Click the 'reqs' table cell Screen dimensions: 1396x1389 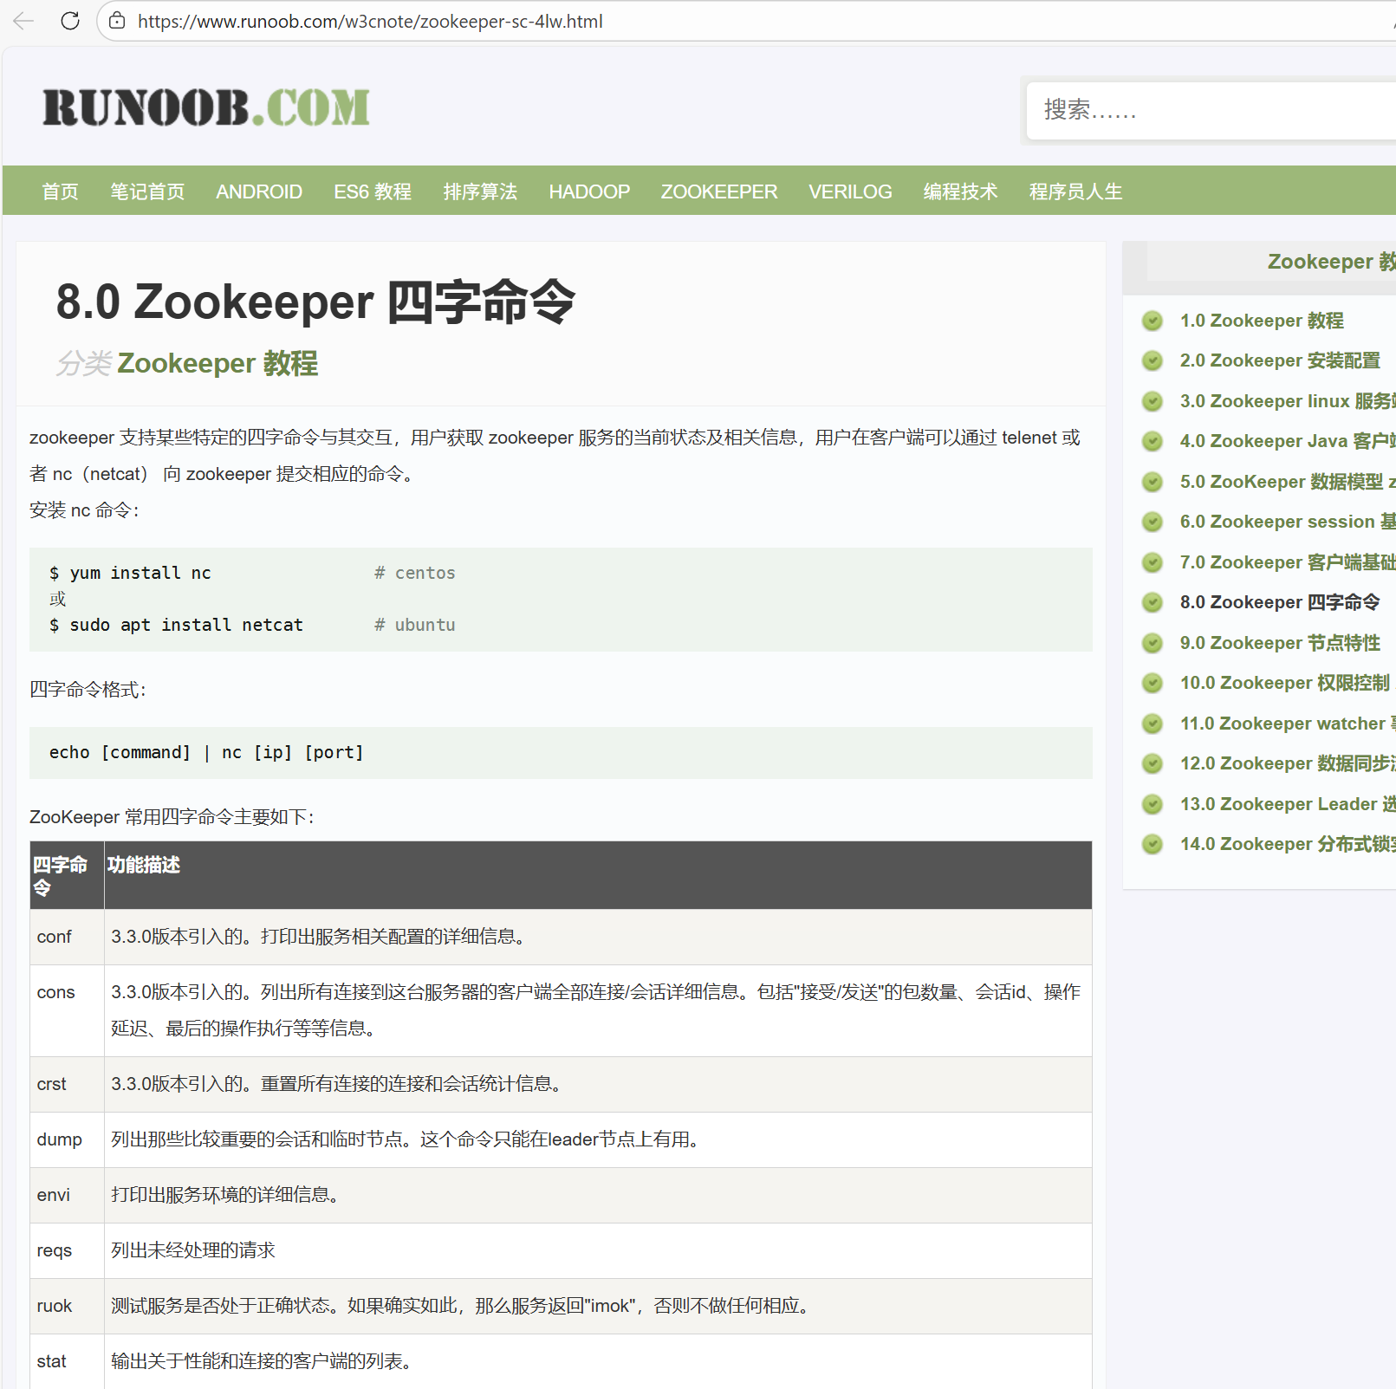click(x=67, y=1250)
